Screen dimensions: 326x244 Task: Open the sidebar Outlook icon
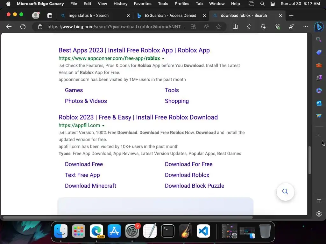click(319, 103)
